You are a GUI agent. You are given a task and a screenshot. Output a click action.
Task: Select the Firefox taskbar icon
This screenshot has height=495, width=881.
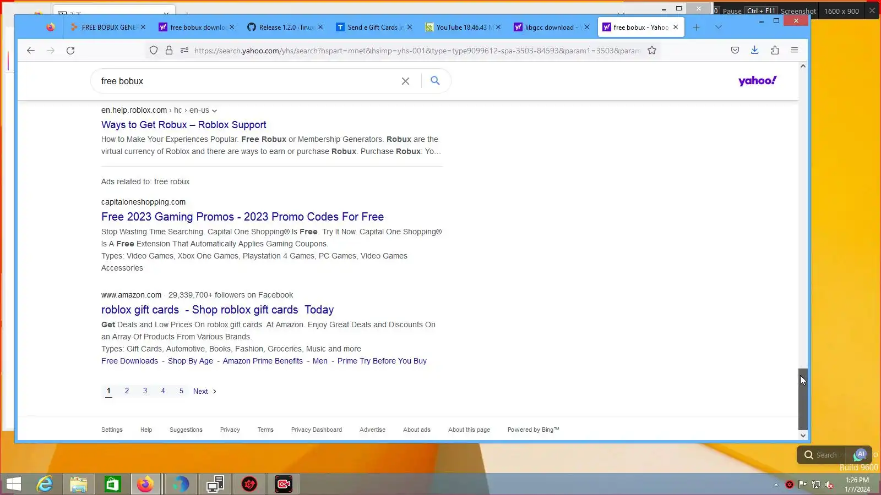(146, 484)
